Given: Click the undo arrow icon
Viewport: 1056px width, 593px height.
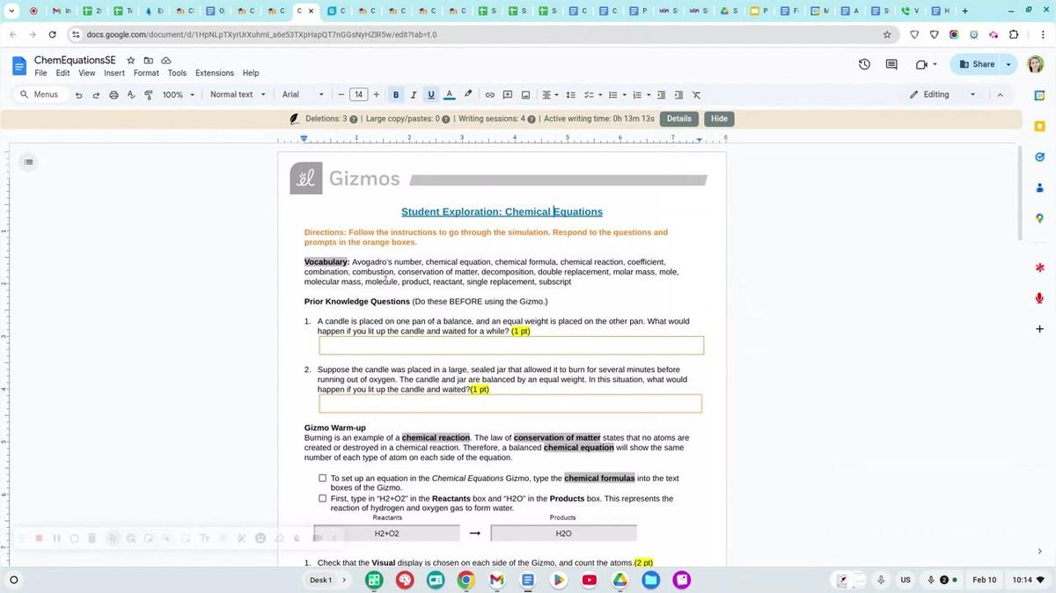Looking at the screenshot, I should (79, 95).
